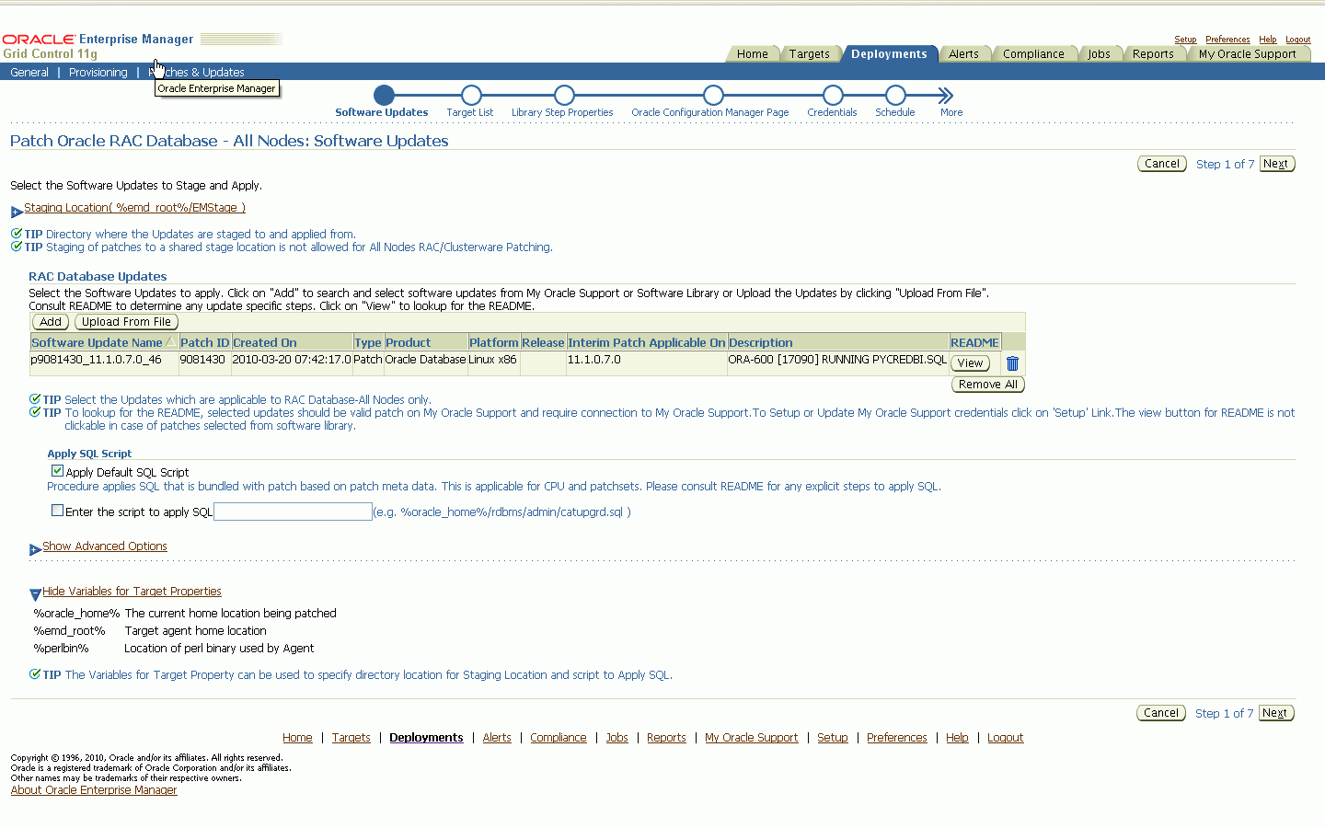Click the Credentials step circle
The image size is (1325, 828).
click(833, 95)
